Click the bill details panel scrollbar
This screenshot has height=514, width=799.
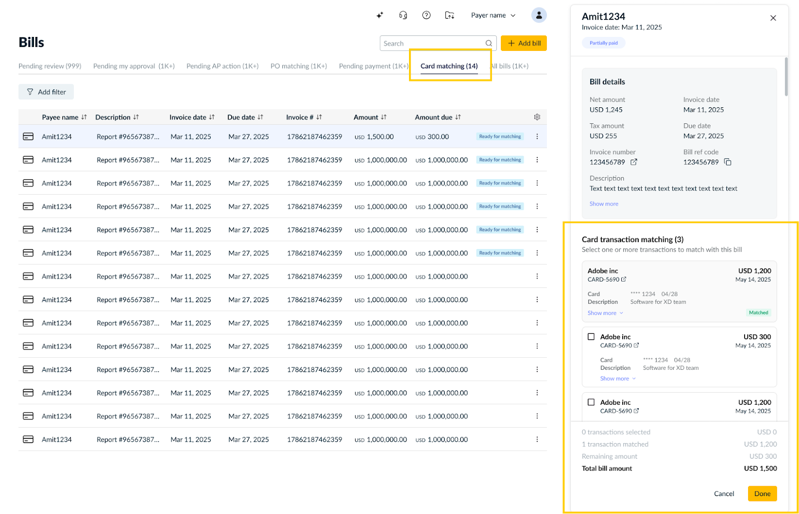pos(786,76)
